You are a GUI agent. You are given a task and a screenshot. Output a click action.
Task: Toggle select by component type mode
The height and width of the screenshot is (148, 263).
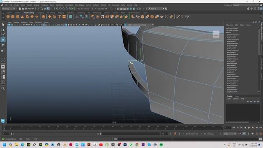pos(48,9)
